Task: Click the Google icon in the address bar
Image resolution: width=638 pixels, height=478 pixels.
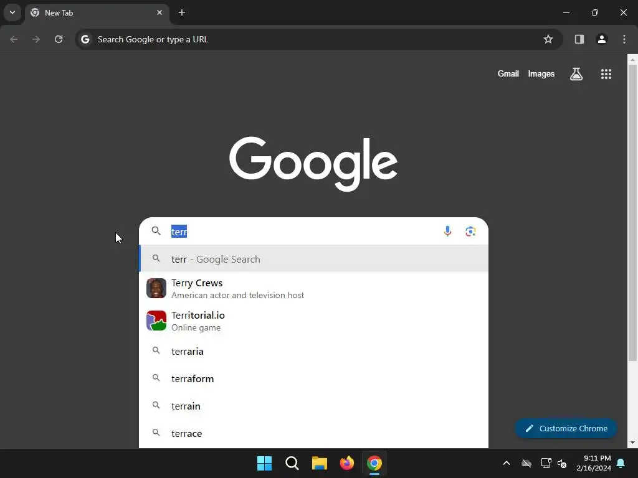Action: coord(85,39)
